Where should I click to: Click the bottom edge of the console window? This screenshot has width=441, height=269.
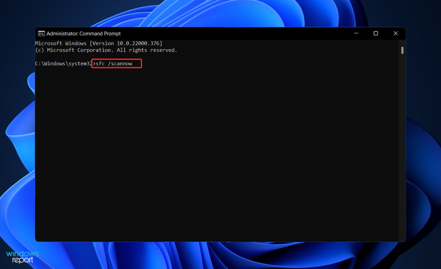click(220, 240)
